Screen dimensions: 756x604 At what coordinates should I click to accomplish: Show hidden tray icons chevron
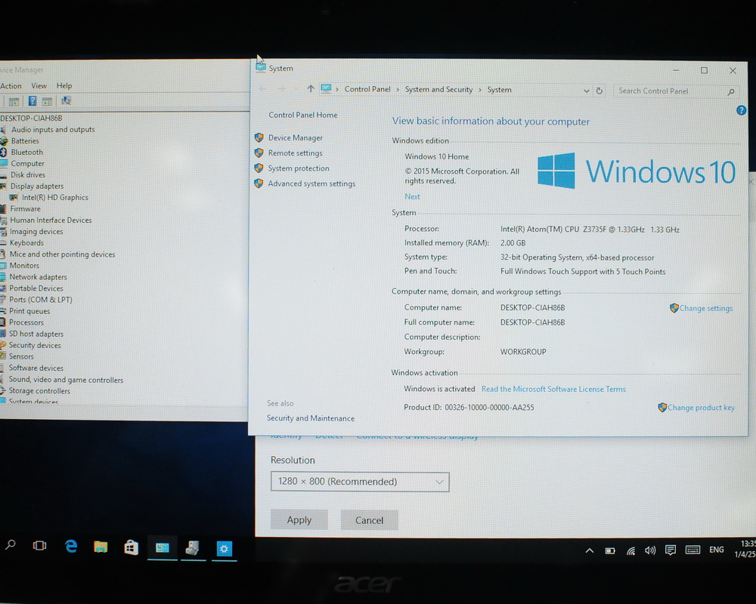pos(589,550)
